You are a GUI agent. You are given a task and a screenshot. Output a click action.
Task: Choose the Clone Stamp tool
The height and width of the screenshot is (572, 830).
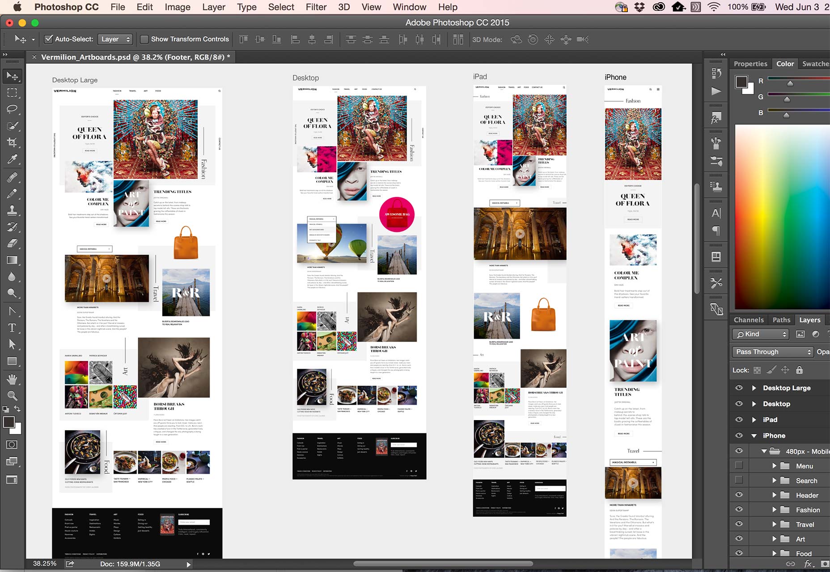pyautogui.click(x=12, y=210)
